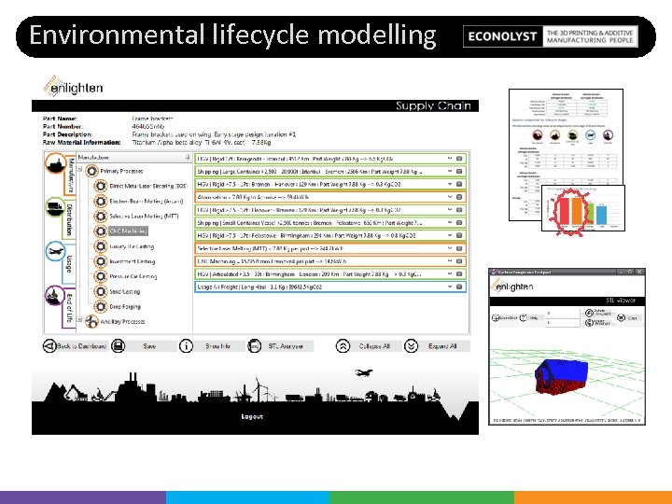
Task: Click the end icon on Selective Laser Melting step row
Action: point(459,248)
